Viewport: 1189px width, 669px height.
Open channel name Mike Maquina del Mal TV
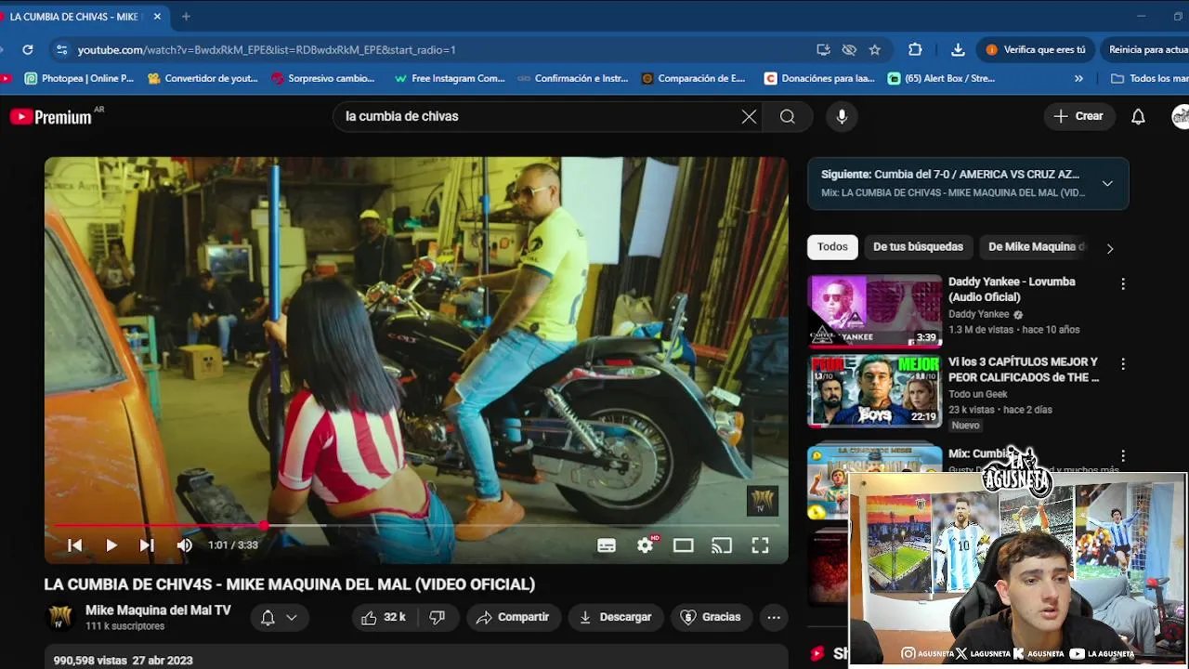coord(158,610)
